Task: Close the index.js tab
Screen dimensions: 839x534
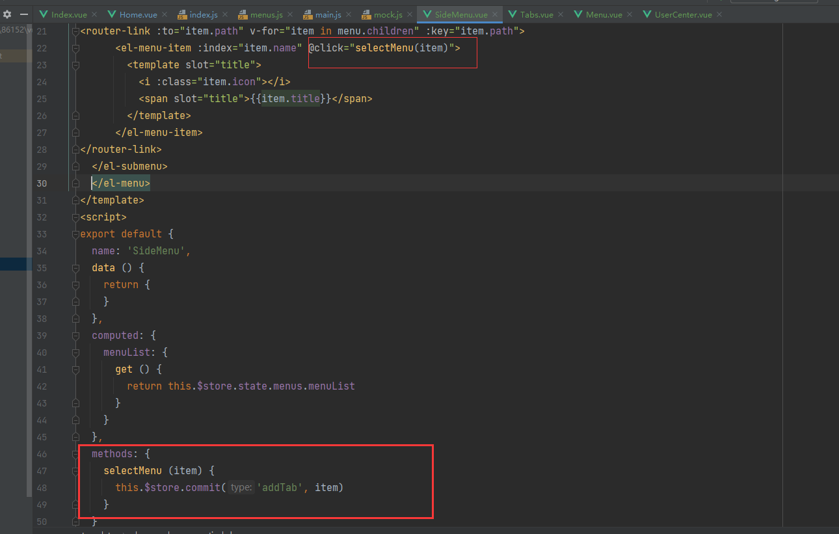Action: pyautogui.click(x=224, y=14)
